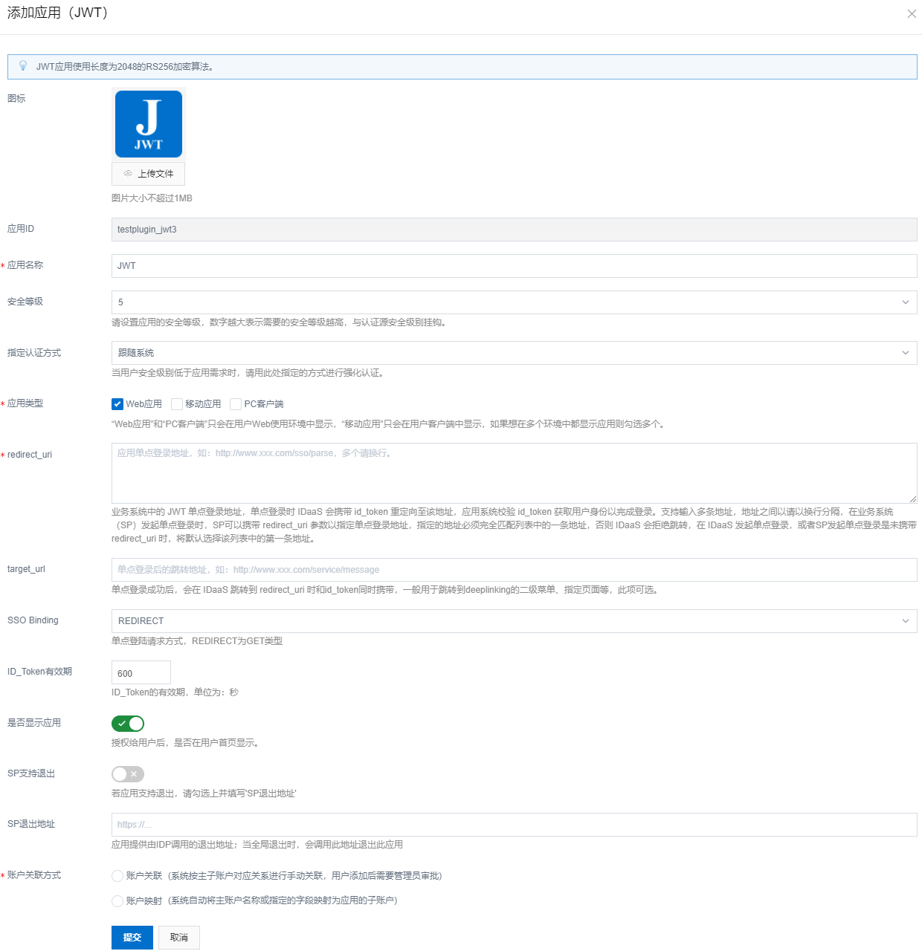Check the PC客户端 checkbox
This screenshot has height=951, width=922.
point(236,404)
